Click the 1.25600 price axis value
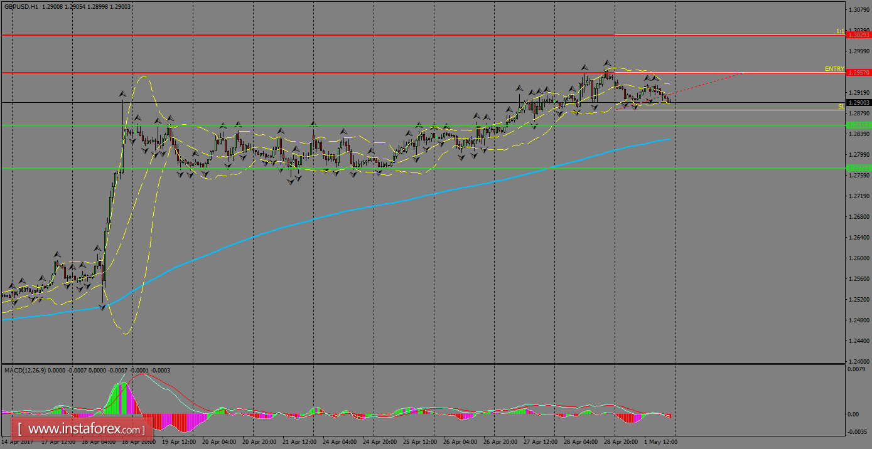The height and width of the screenshot is (449, 872). pos(858,279)
